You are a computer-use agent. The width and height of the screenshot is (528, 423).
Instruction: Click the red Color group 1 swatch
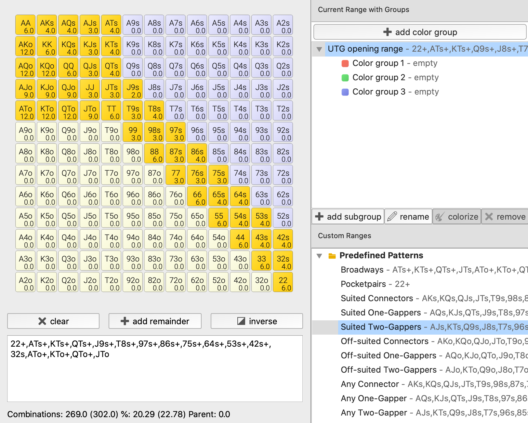[x=345, y=63]
